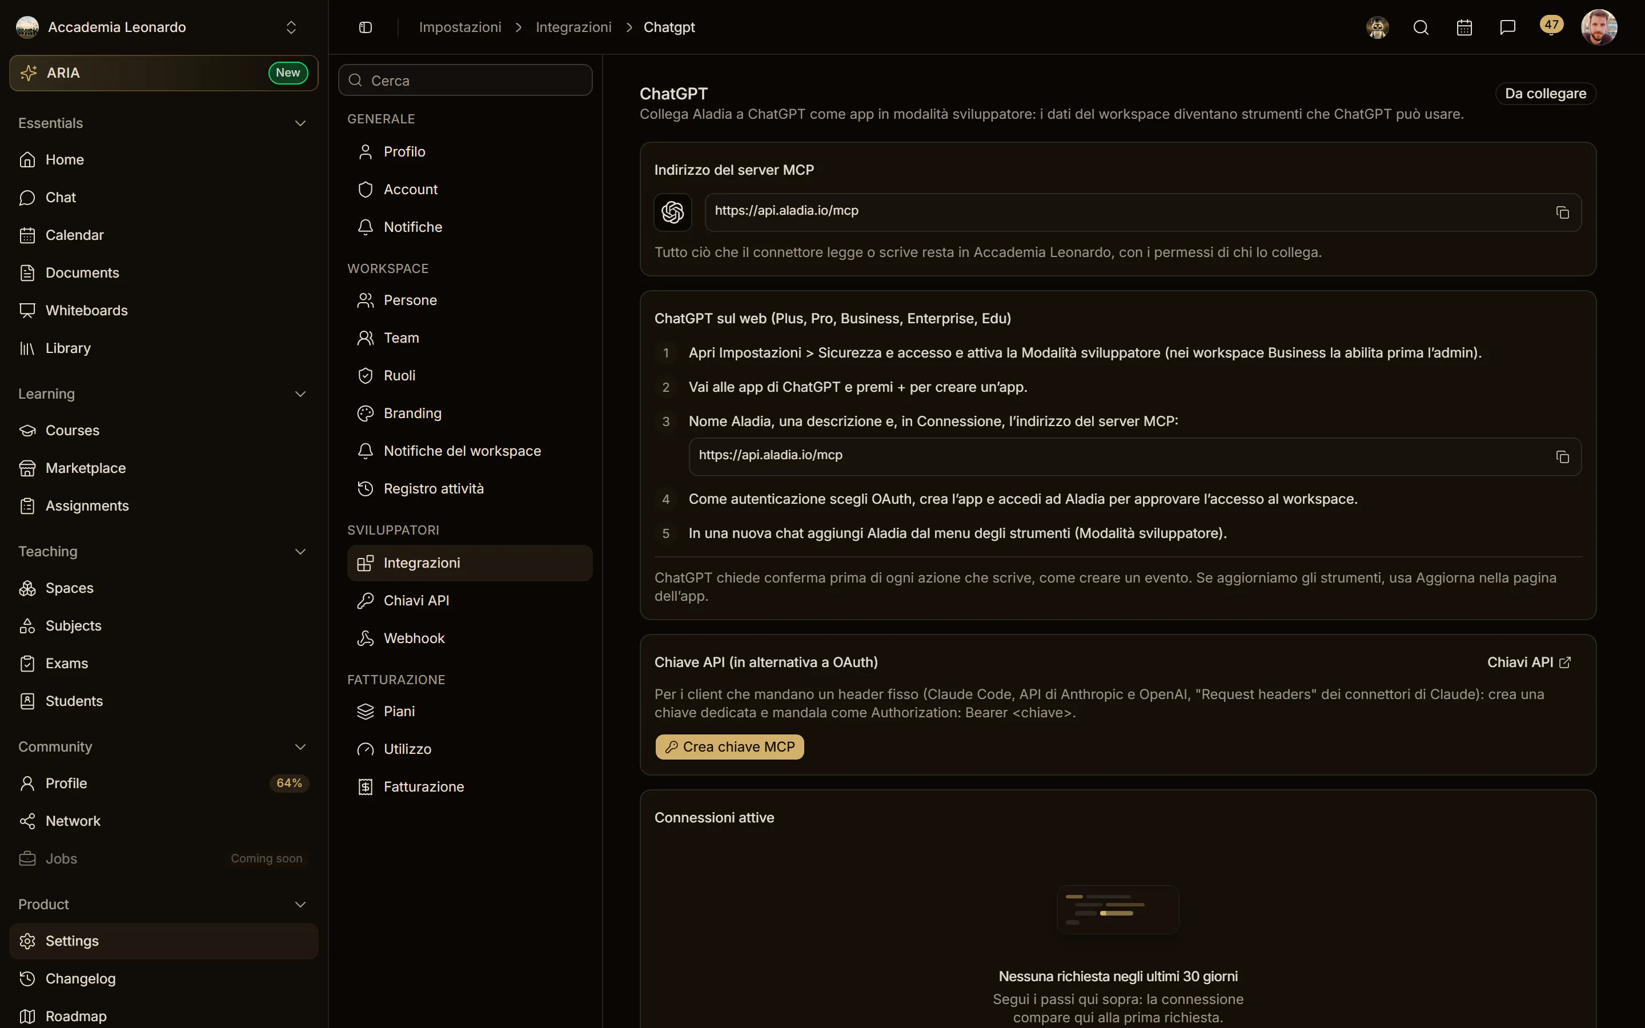Open ARIA assistant with New badge
The width and height of the screenshot is (1645, 1028).
(x=164, y=73)
